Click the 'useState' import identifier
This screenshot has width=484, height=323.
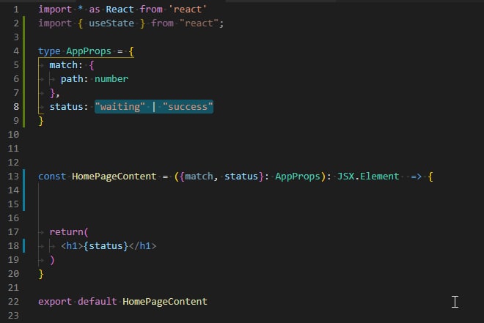111,23
